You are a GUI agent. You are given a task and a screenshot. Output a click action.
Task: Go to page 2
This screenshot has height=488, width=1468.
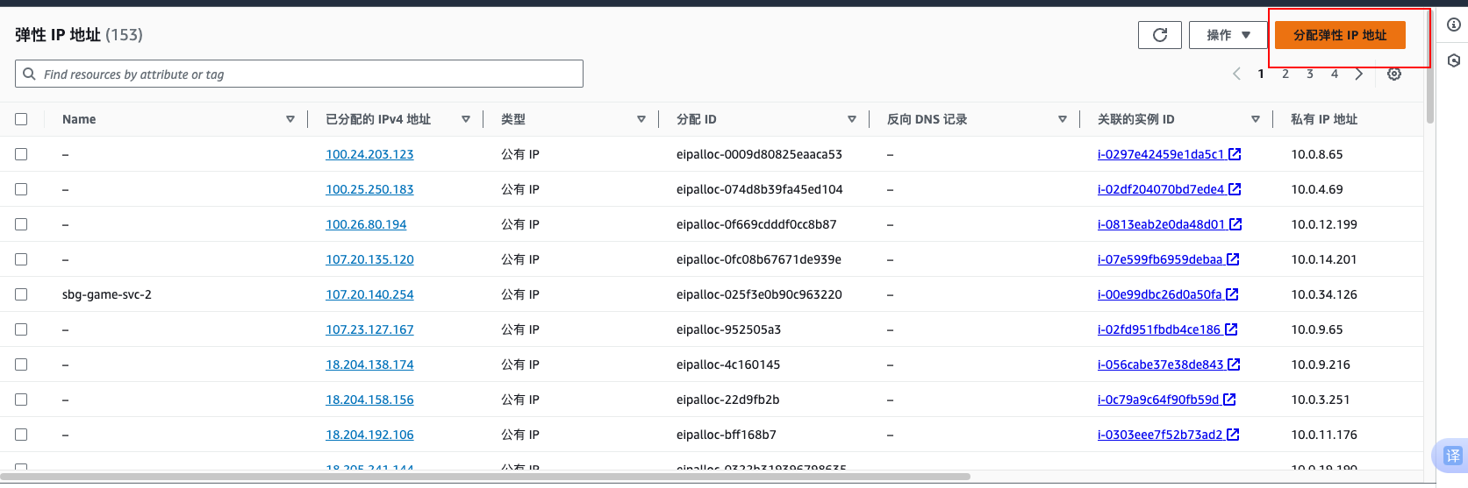pos(1285,74)
